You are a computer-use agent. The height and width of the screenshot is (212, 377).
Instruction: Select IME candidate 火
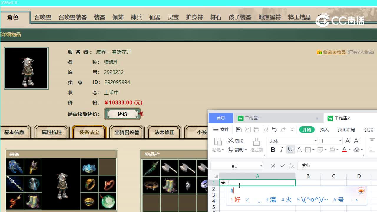pyautogui.click(x=287, y=200)
